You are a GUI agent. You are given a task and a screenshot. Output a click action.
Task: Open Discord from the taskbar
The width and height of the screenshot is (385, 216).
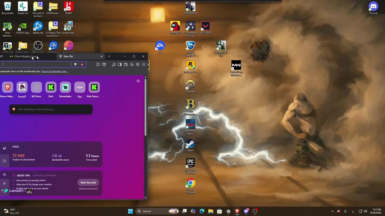246,211
